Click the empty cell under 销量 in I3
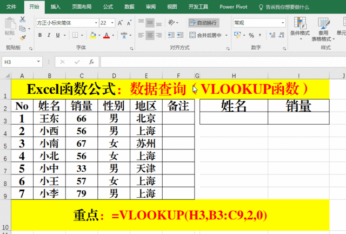This screenshot has height=234, width=346. pyautogui.click(x=298, y=118)
